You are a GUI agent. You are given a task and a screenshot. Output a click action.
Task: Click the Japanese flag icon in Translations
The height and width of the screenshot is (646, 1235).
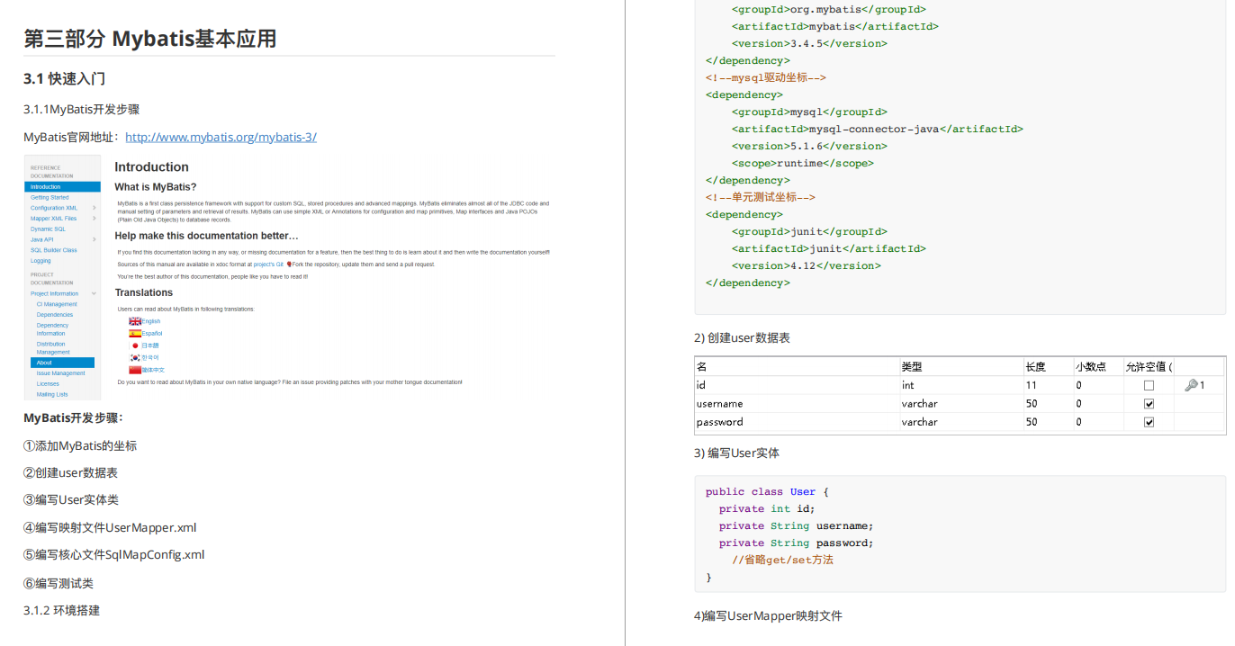[x=135, y=345]
